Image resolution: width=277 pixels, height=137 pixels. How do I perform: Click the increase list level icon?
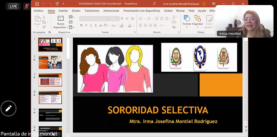161,19
